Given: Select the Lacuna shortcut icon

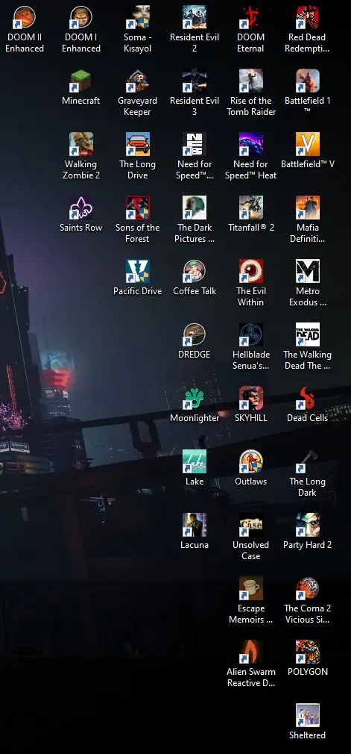Looking at the screenshot, I should (195, 526).
